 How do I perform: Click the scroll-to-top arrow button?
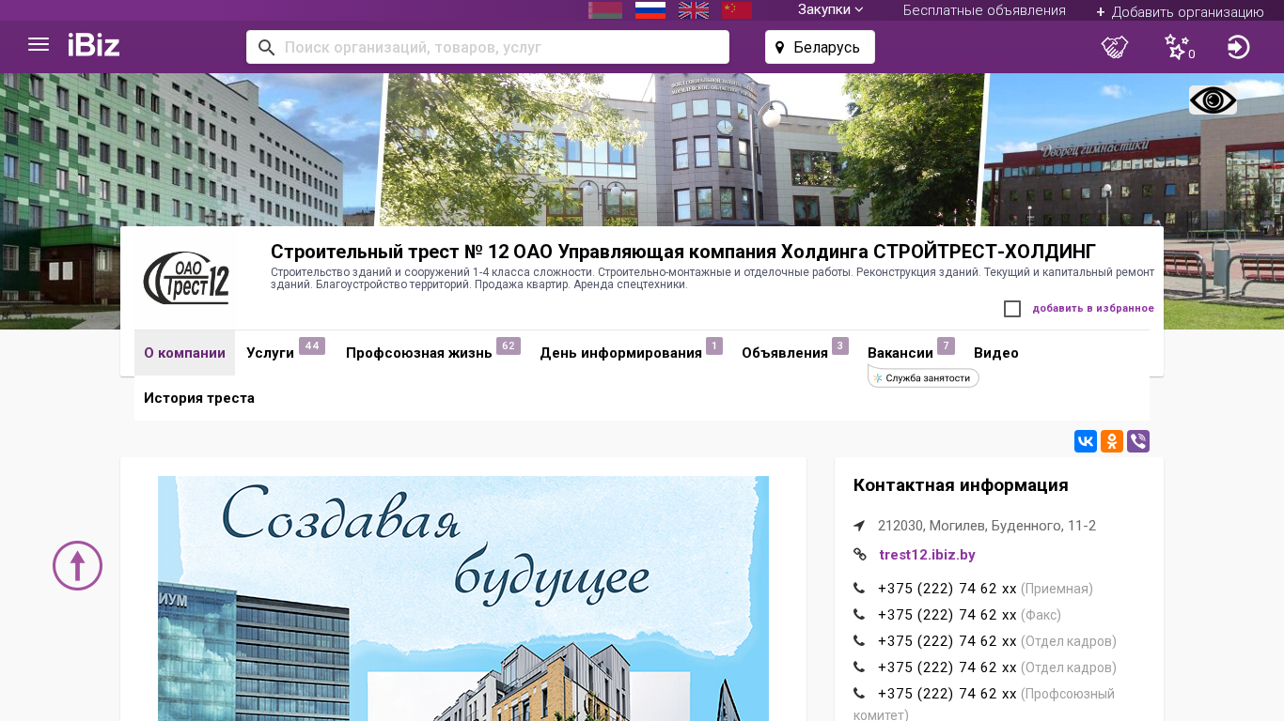pos(77,565)
